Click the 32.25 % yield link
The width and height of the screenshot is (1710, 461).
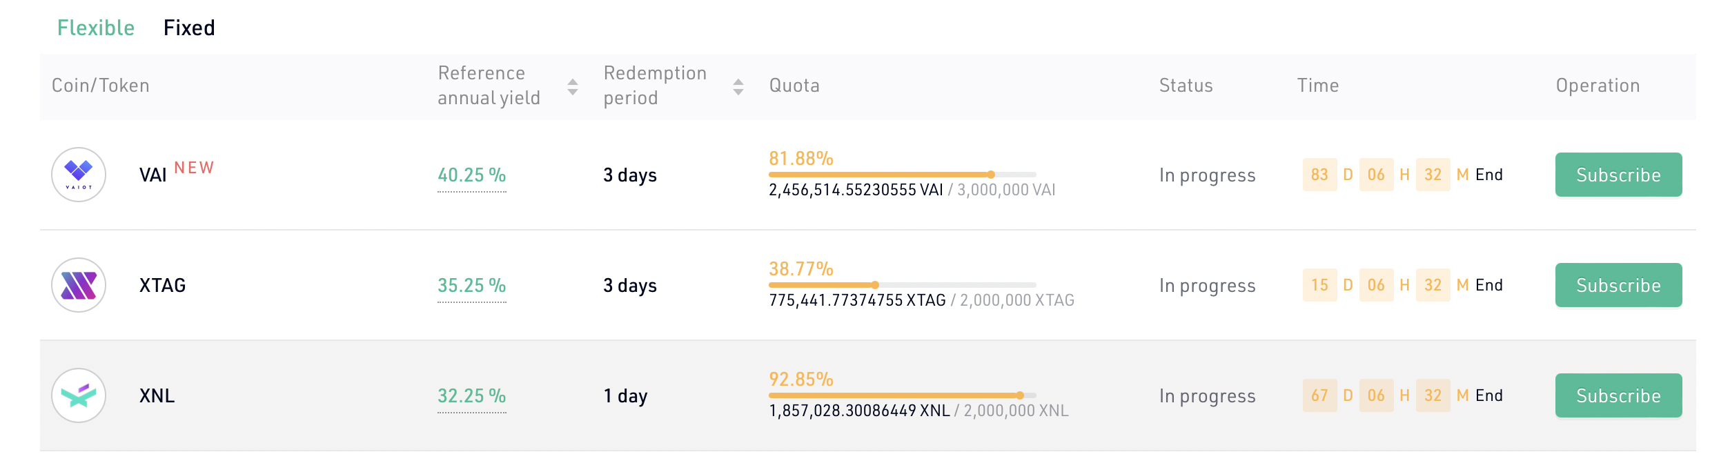click(x=472, y=396)
